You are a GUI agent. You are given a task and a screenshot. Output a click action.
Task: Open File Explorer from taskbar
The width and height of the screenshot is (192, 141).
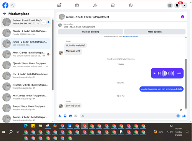click(x=40, y=126)
